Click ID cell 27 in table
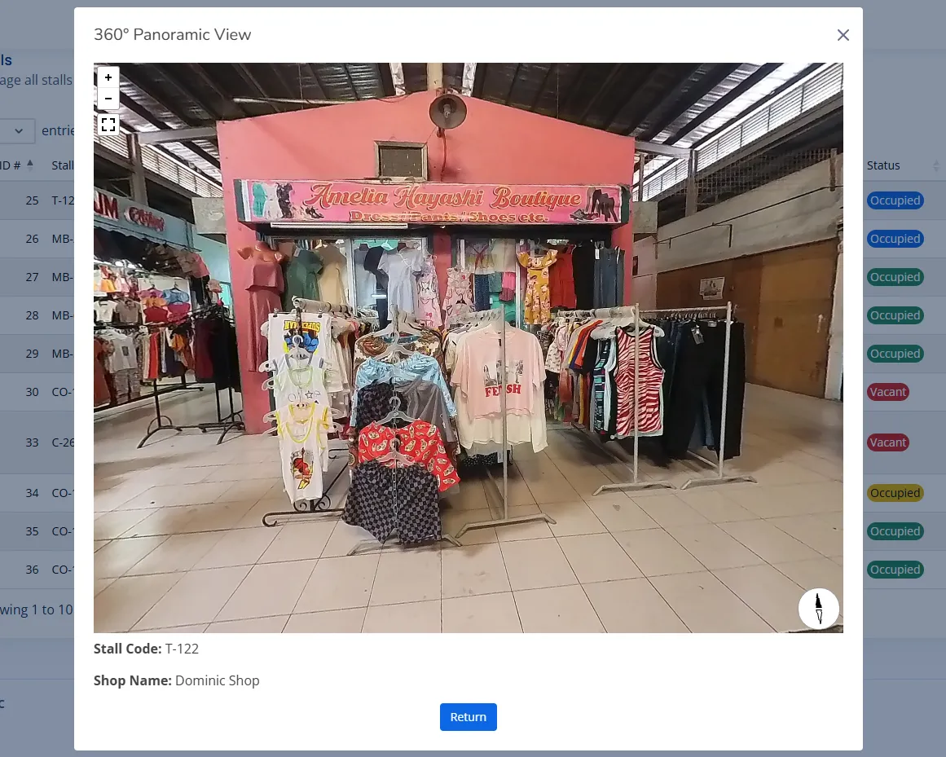 click(32, 277)
